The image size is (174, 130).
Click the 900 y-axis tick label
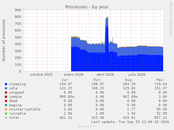click(18, 10)
